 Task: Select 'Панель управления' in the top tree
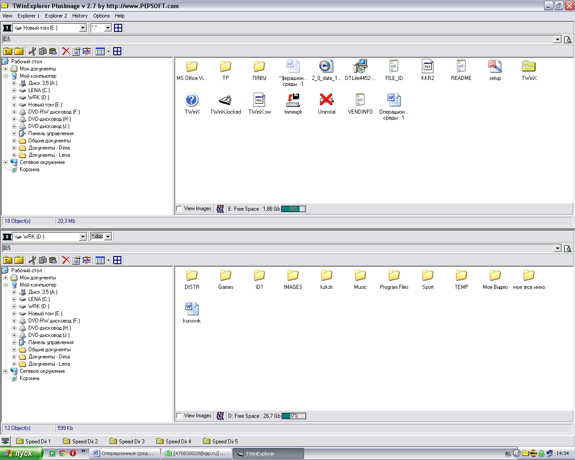pyautogui.click(x=51, y=133)
